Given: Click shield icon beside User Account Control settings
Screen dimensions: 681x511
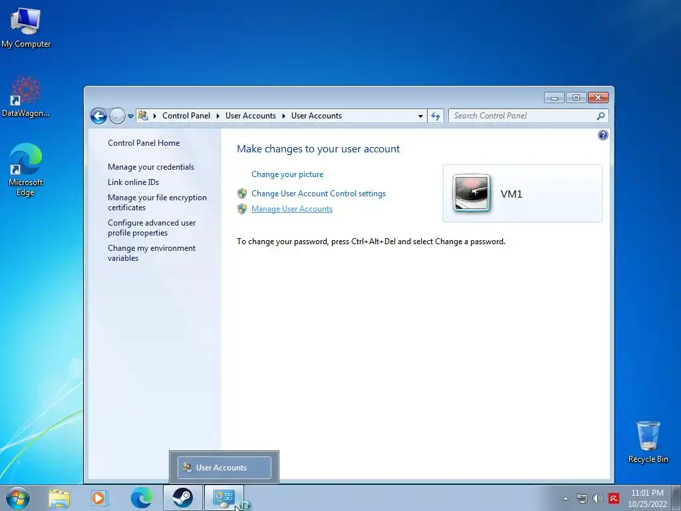Looking at the screenshot, I should pyautogui.click(x=242, y=194).
